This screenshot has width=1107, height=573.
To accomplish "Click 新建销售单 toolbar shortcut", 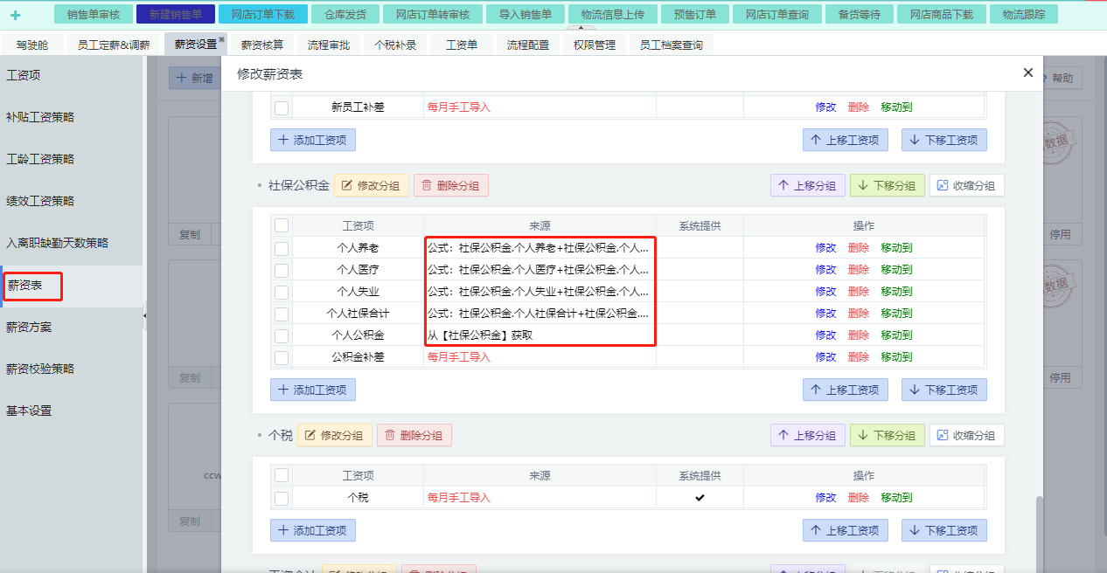I will pos(176,14).
